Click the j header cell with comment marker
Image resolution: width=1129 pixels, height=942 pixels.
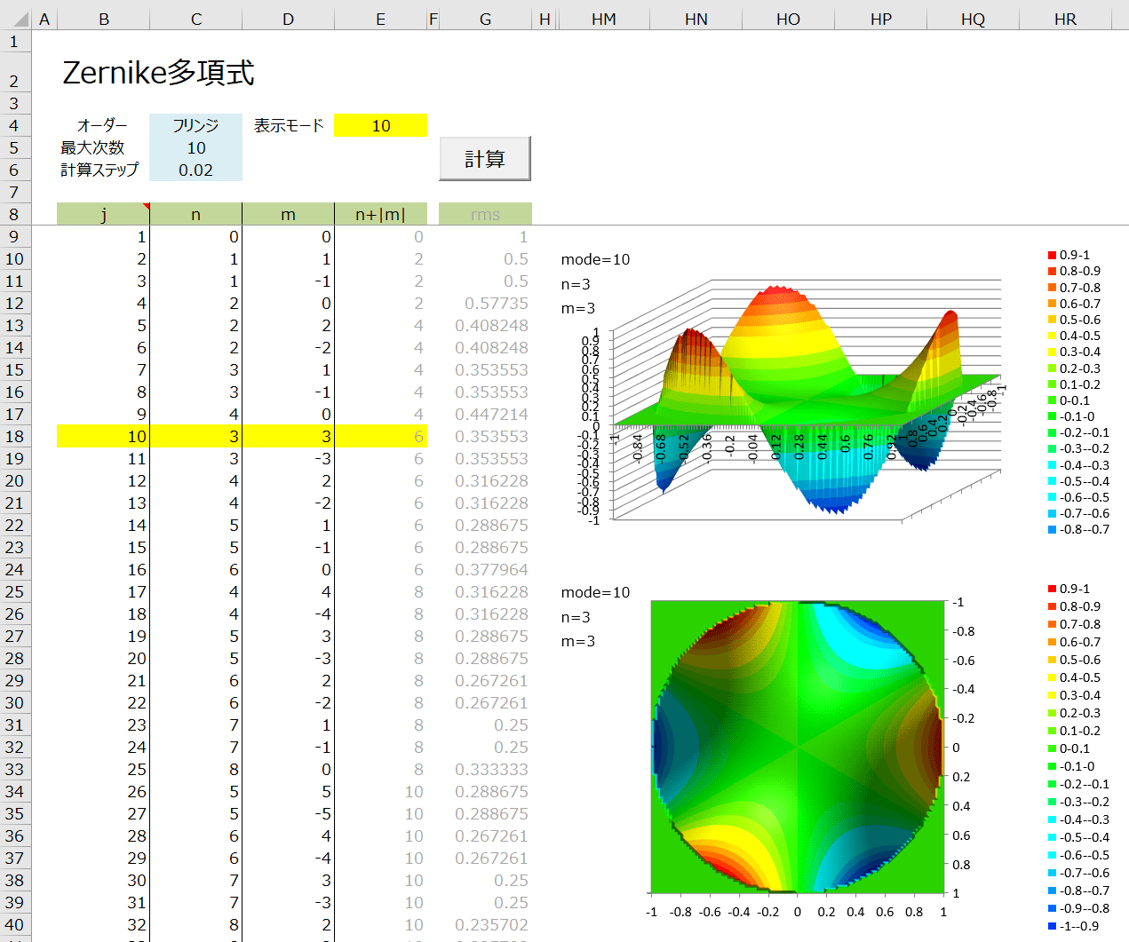[103, 214]
